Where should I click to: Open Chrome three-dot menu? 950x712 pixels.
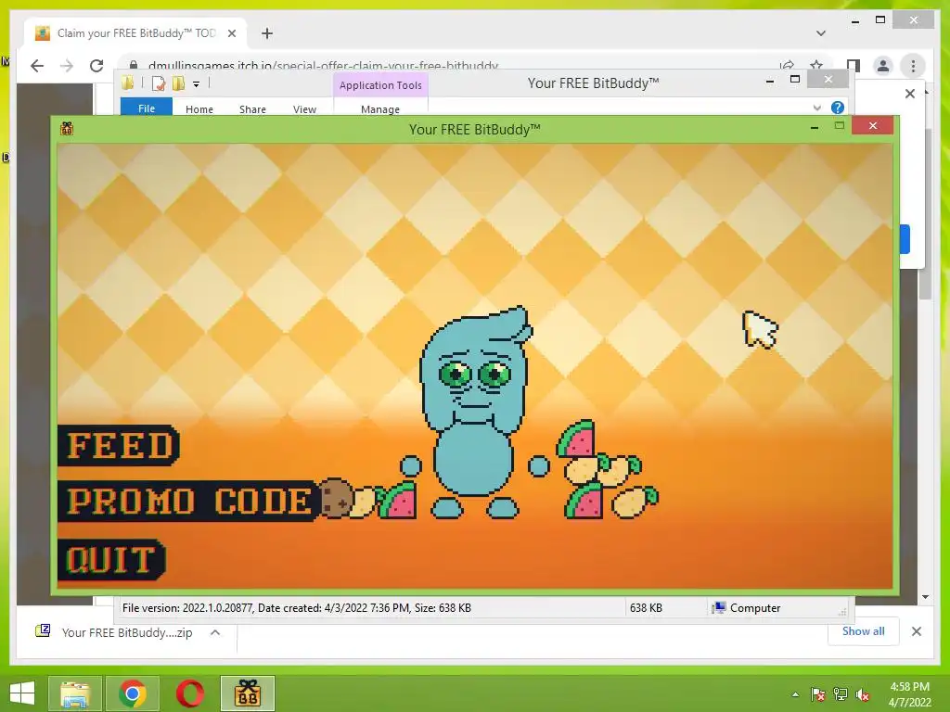point(913,66)
